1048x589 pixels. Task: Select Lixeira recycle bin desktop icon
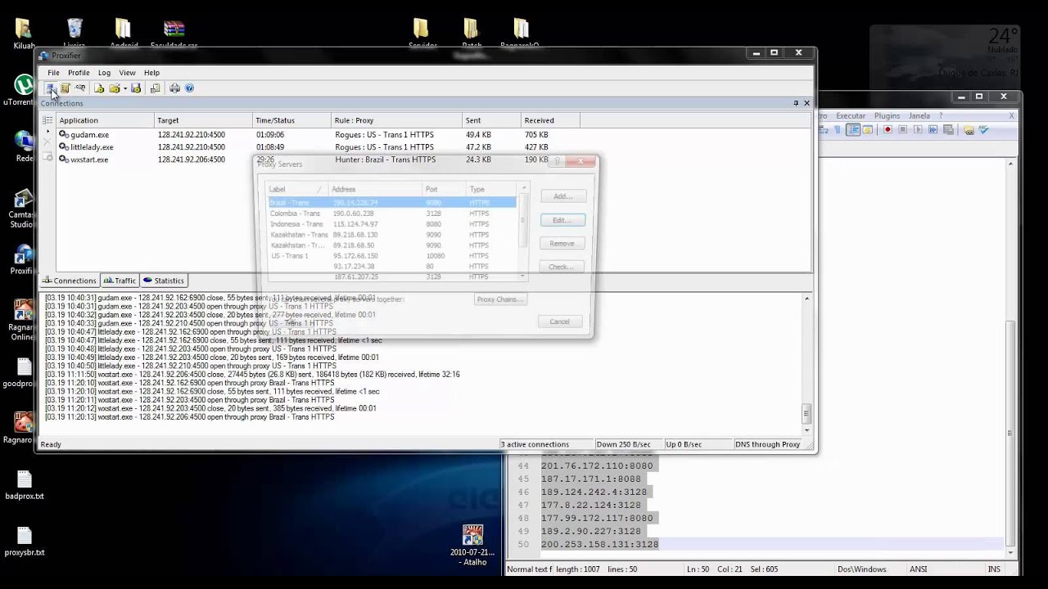[x=75, y=33]
